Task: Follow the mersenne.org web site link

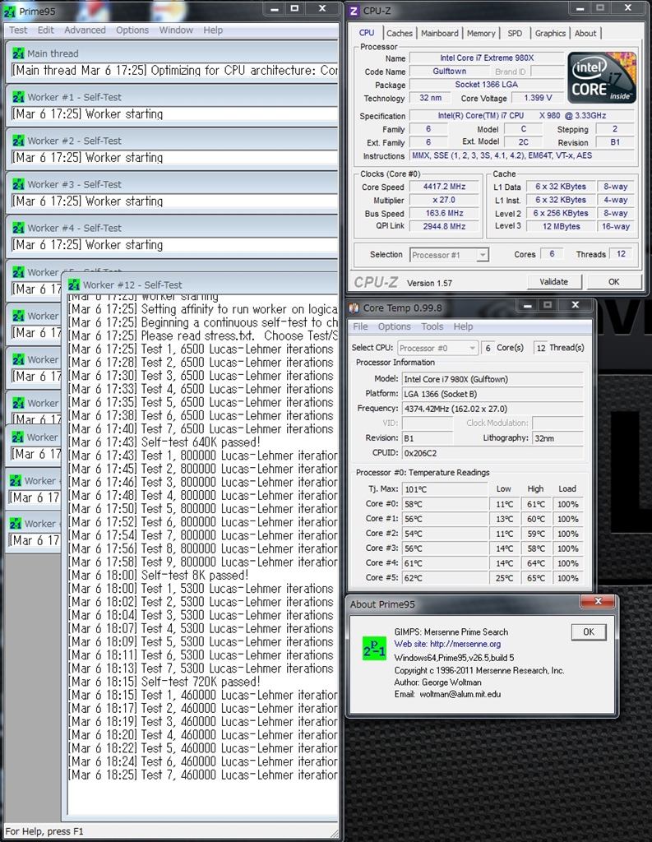Action: pyautogui.click(x=465, y=644)
